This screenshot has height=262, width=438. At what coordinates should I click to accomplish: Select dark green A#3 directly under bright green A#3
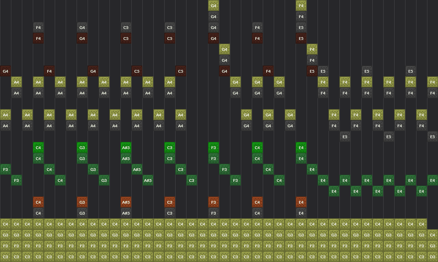point(126,159)
